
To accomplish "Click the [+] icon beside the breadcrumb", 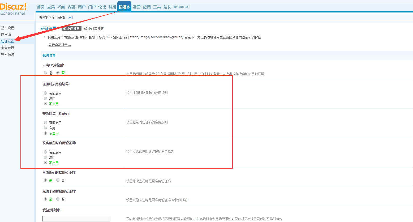I will 70,17.
